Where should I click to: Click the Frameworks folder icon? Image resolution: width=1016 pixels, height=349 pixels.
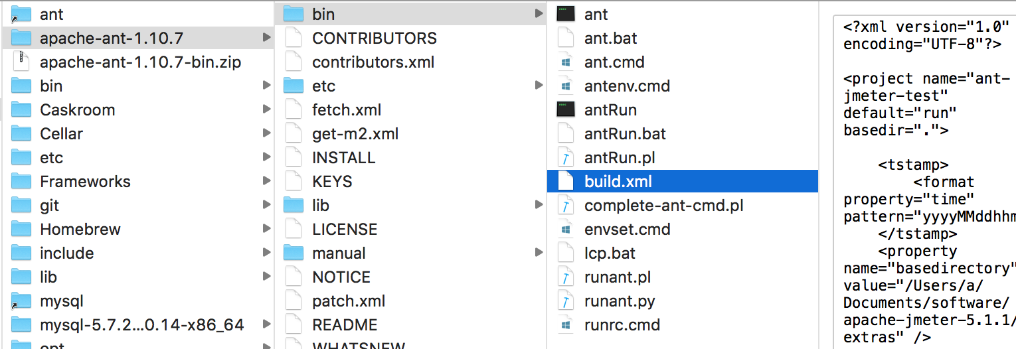coord(22,181)
